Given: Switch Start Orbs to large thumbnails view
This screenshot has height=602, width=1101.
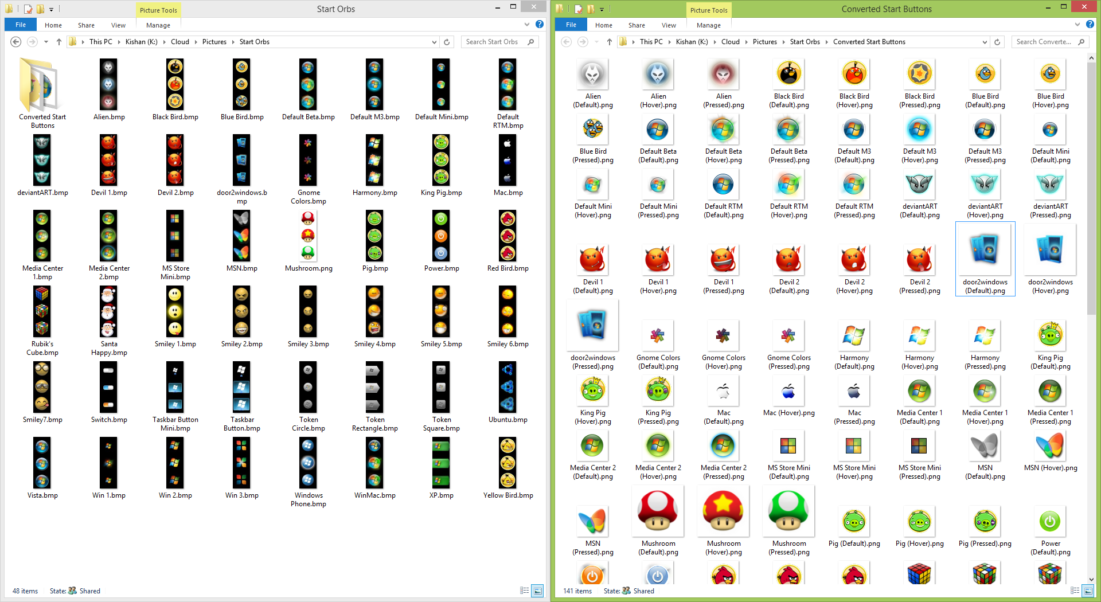Looking at the screenshot, I should pyautogui.click(x=537, y=591).
